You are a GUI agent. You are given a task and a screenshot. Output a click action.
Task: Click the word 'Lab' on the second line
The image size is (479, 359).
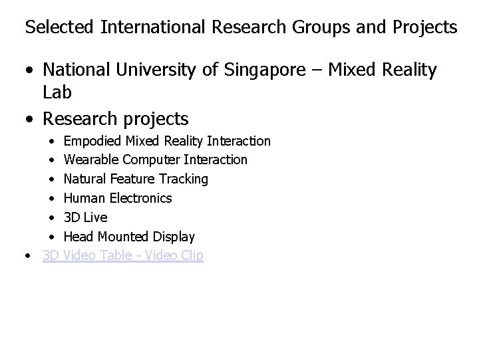(x=57, y=92)
